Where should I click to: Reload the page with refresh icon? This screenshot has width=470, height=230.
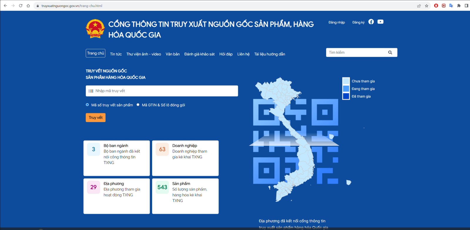(x=21, y=6)
